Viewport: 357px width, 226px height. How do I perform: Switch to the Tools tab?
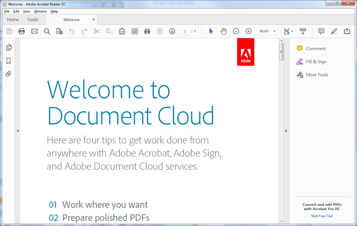(x=32, y=20)
